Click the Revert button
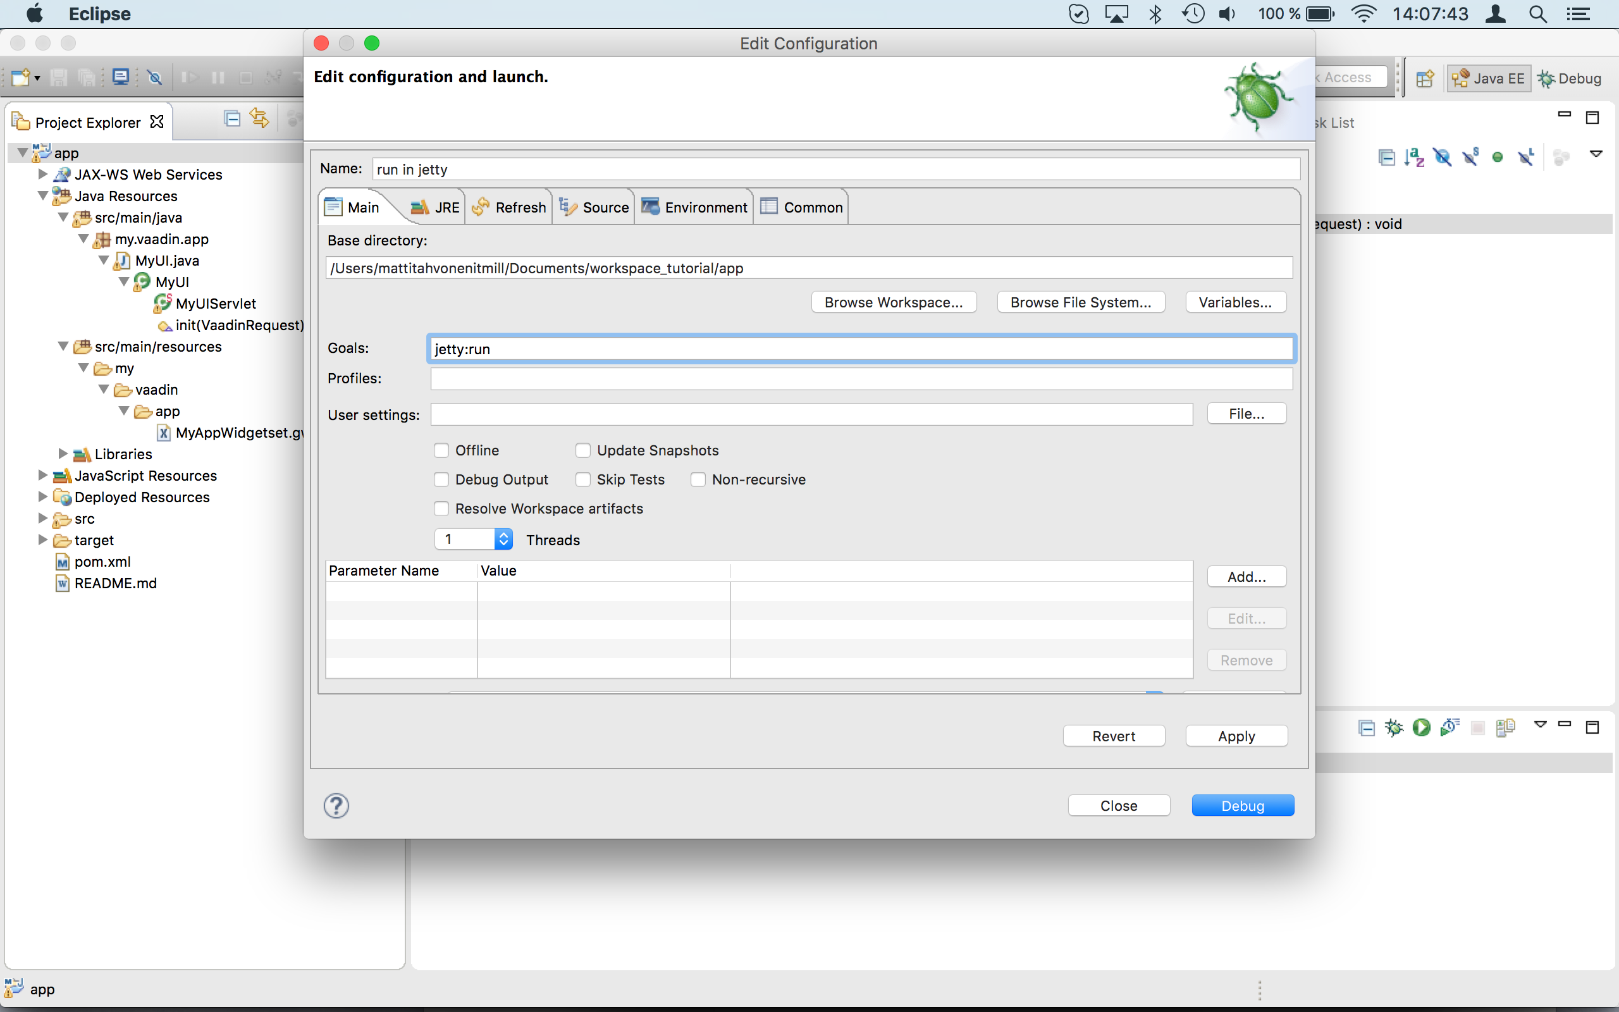 [1114, 736]
